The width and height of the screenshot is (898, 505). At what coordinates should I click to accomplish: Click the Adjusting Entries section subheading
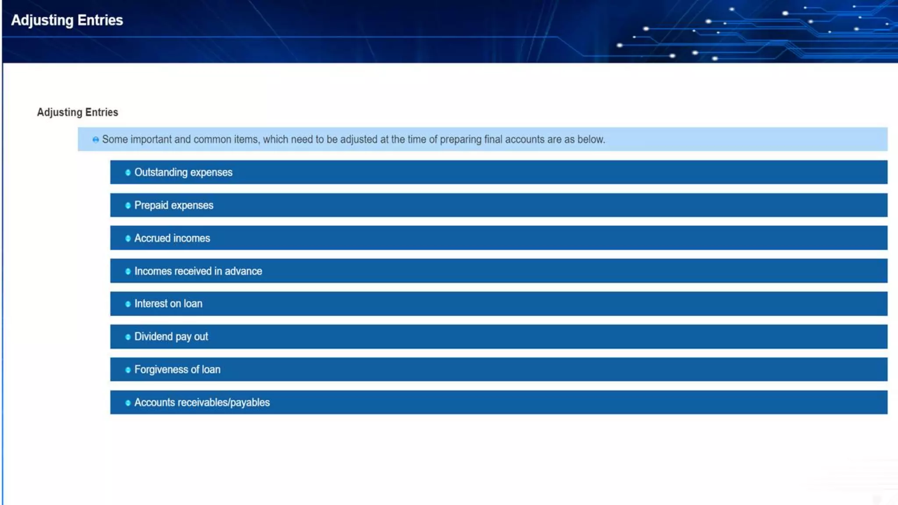[78, 112]
